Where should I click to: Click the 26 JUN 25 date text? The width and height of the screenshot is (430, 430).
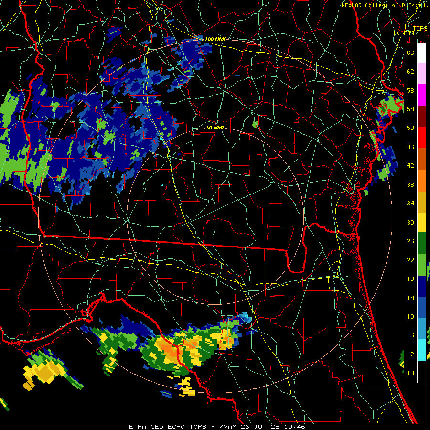tap(260, 427)
